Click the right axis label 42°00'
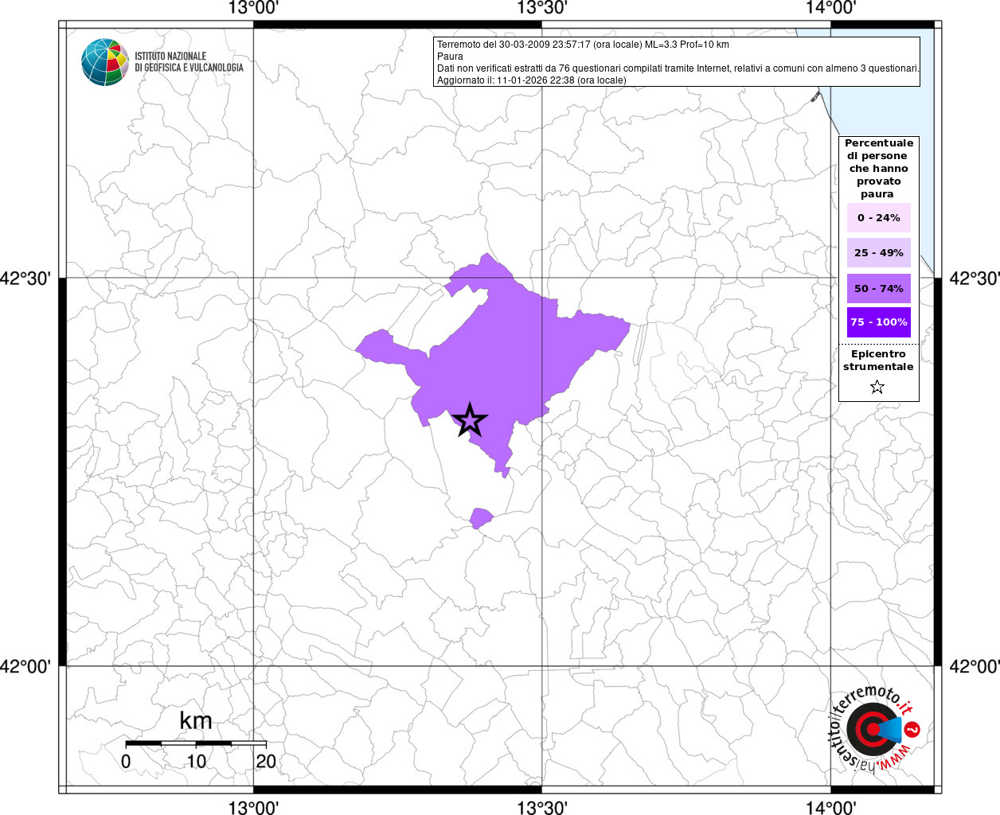Screen dimensions: 1000x815 coord(975,666)
